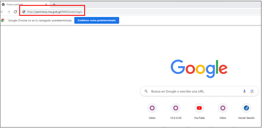262x138 pixels.
Task: Open site info globe icon in address bar
Action: (24, 12)
